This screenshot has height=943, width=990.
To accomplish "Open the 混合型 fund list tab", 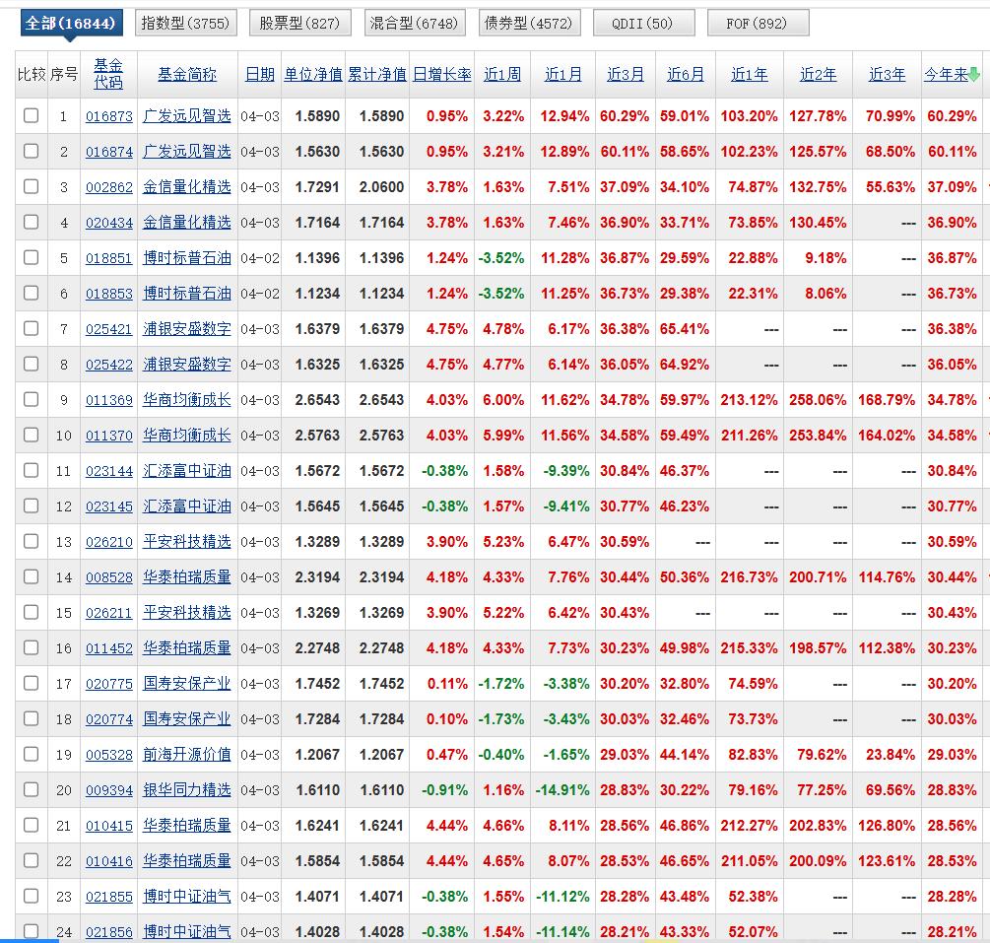I will (414, 22).
